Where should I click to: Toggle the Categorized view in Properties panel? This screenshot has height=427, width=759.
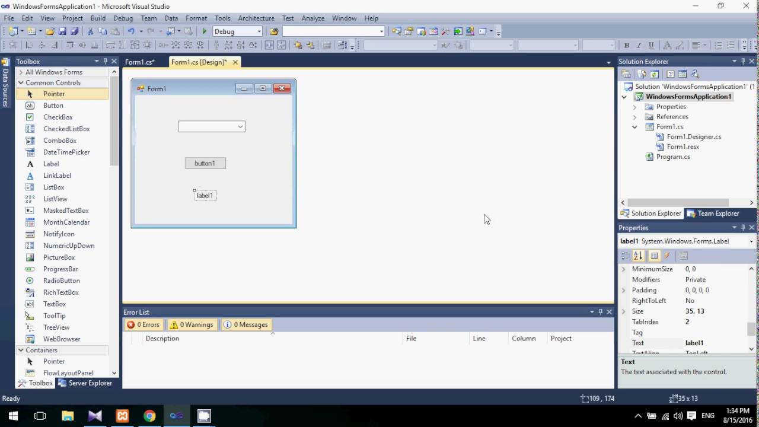click(x=625, y=256)
